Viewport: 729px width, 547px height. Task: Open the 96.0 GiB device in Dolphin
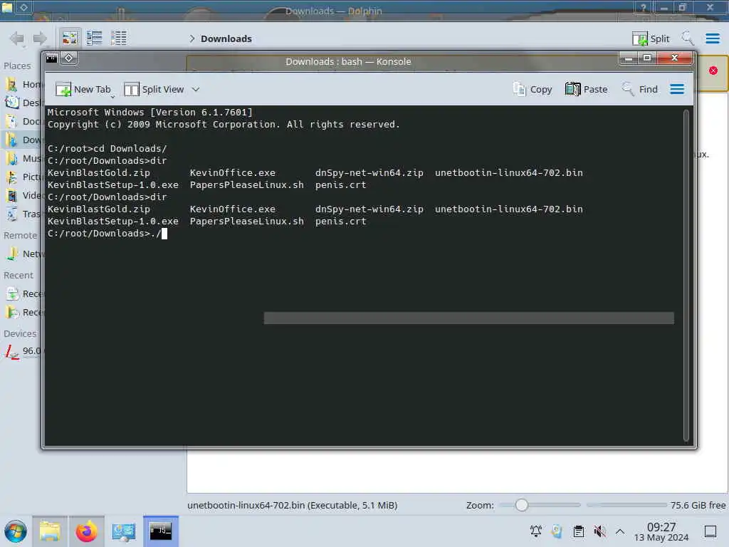[22, 351]
